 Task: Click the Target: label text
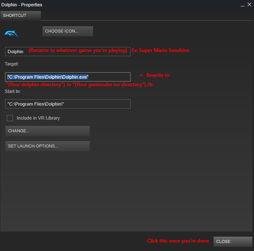coord(12,64)
